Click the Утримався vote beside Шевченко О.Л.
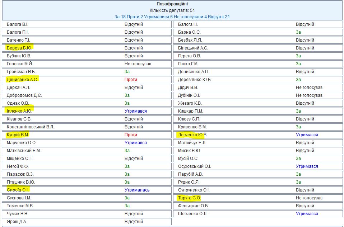Image resolution: width=344 pixels, height=227 pixels. (x=307, y=214)
